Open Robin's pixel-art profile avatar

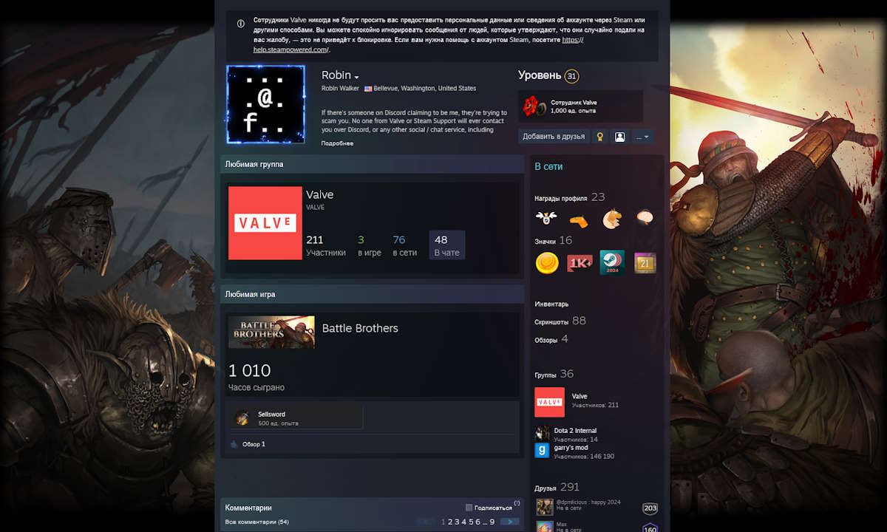click(x=265, y=104)
